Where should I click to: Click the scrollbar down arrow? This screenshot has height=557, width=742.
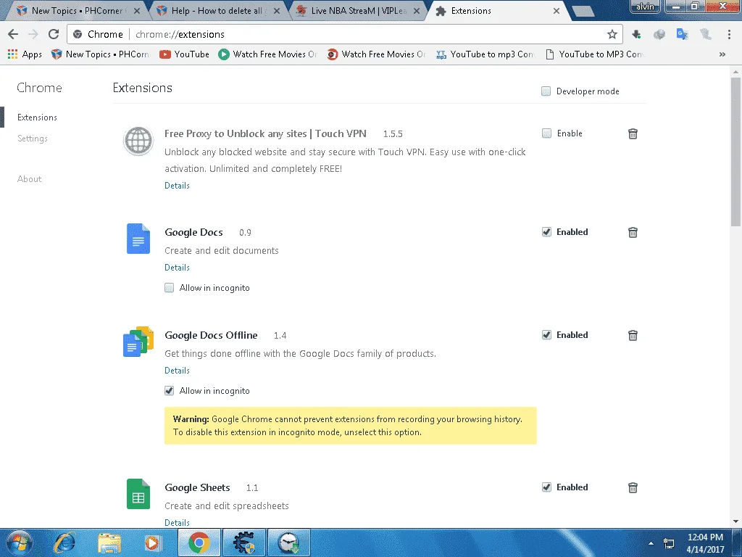[x=735, y=521]
